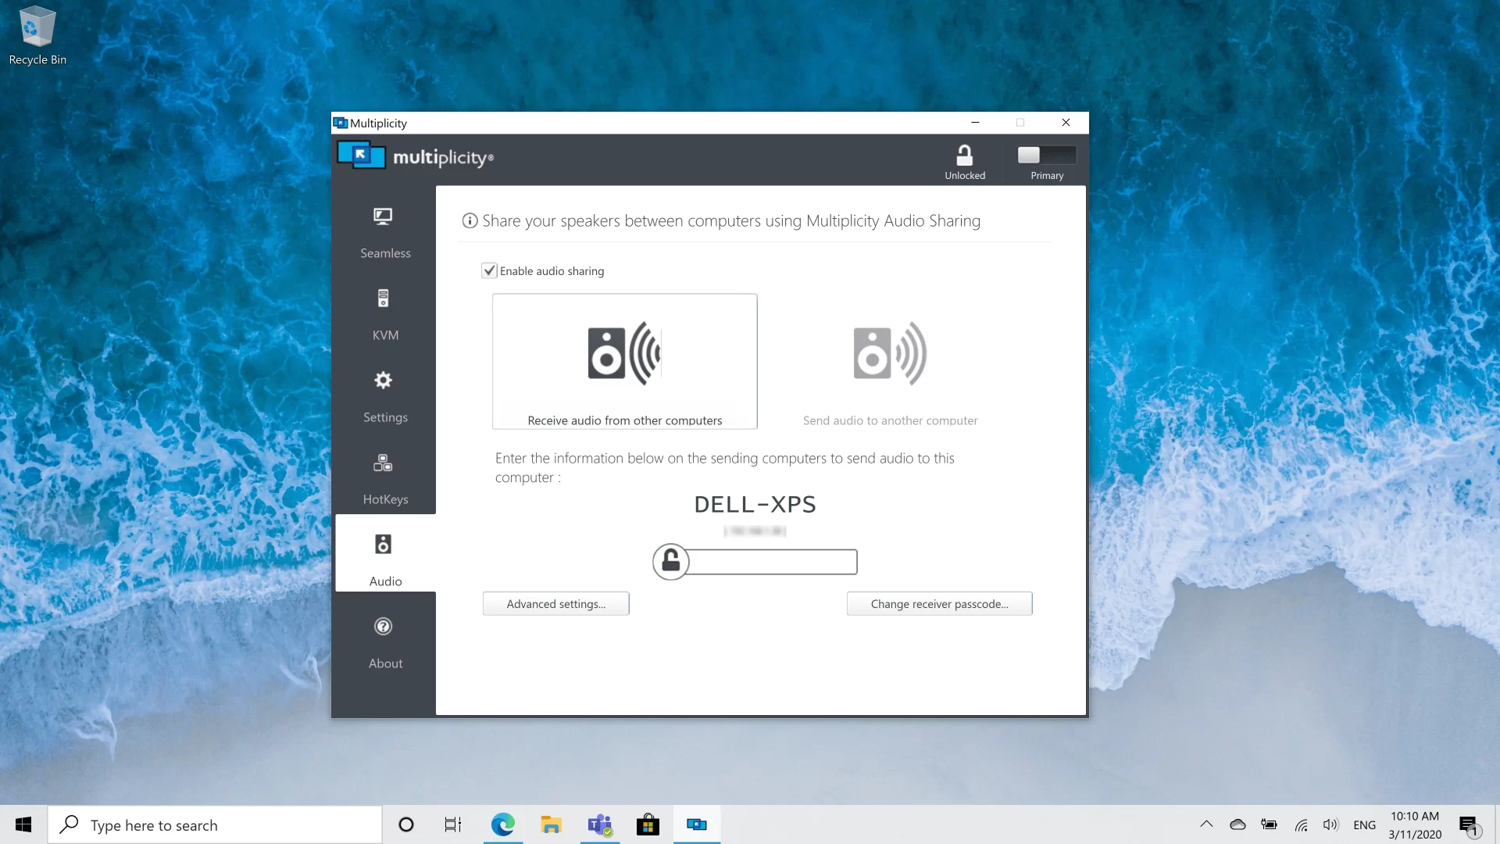
Task: Click the receiver passcode input field
Action: click(772, 562)
